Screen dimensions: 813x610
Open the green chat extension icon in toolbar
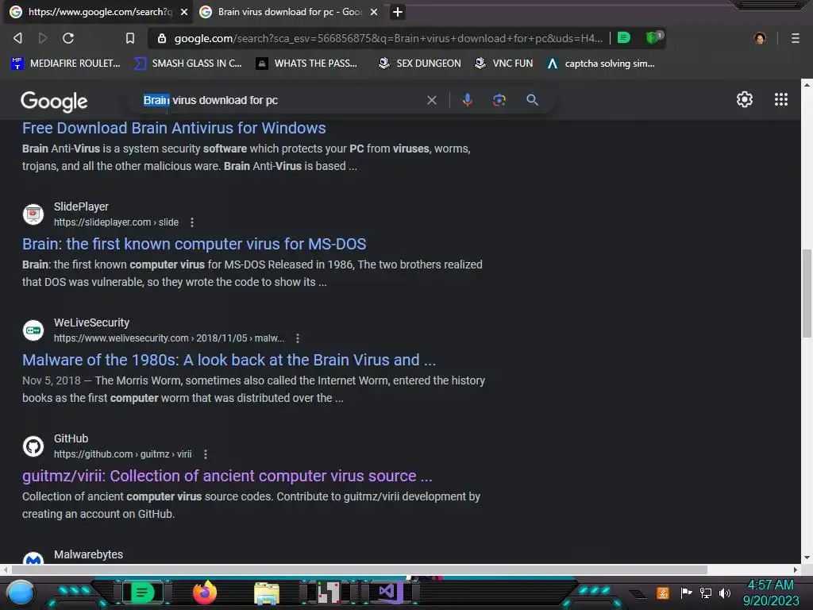[x=624, y=37]
